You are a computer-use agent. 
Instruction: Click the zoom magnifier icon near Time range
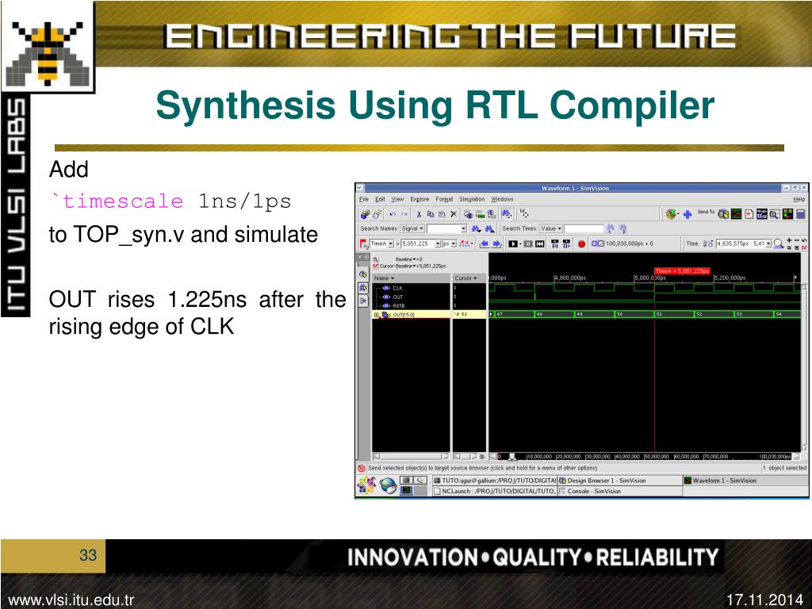[x=778, y=243]
